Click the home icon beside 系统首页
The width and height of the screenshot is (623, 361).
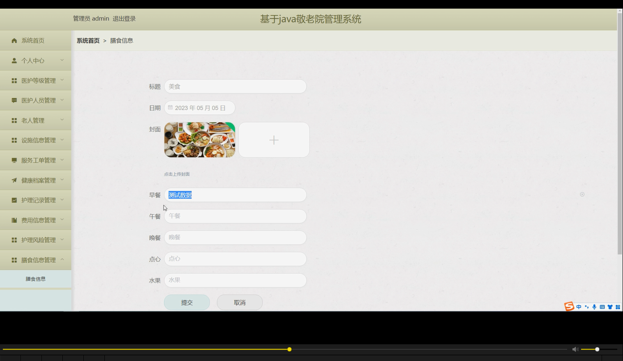(14, 40)
